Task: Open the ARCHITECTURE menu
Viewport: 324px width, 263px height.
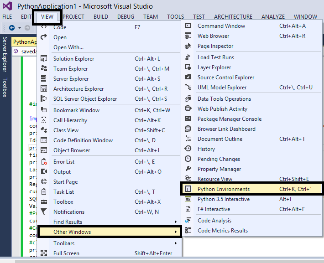Action: (x=233, y=17)
